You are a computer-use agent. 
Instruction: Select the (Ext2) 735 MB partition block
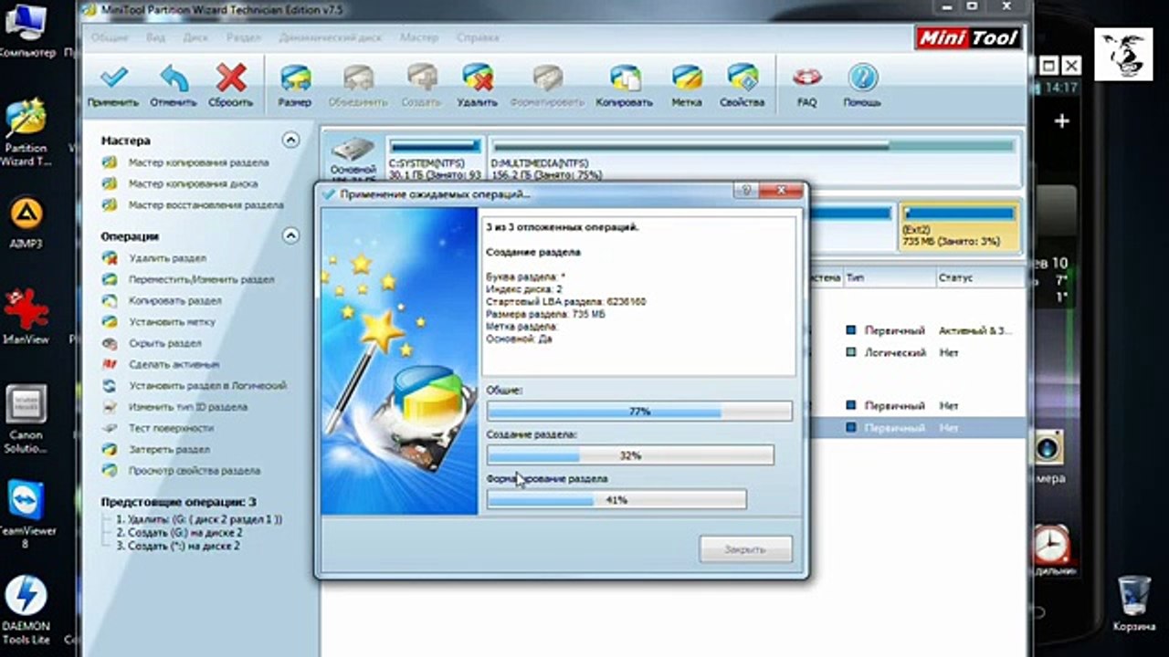959,225
